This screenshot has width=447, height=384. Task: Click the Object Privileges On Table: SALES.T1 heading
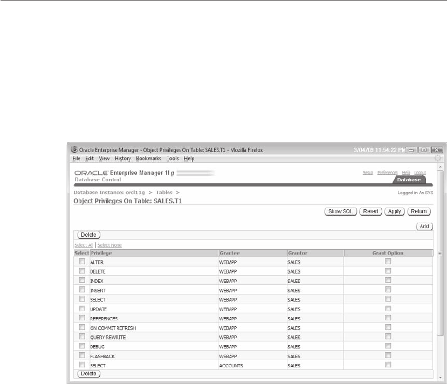point(128,201)
